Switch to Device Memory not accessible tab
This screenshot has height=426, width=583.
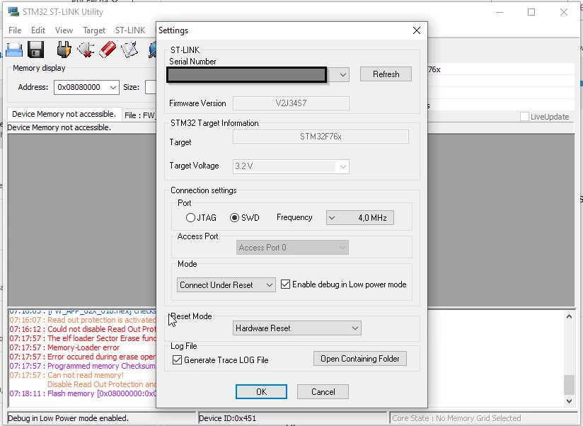click(x=64, y=114)
